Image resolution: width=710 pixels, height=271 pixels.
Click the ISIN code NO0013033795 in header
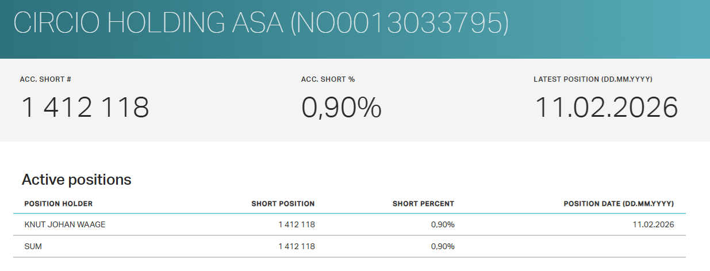[400, 23]
